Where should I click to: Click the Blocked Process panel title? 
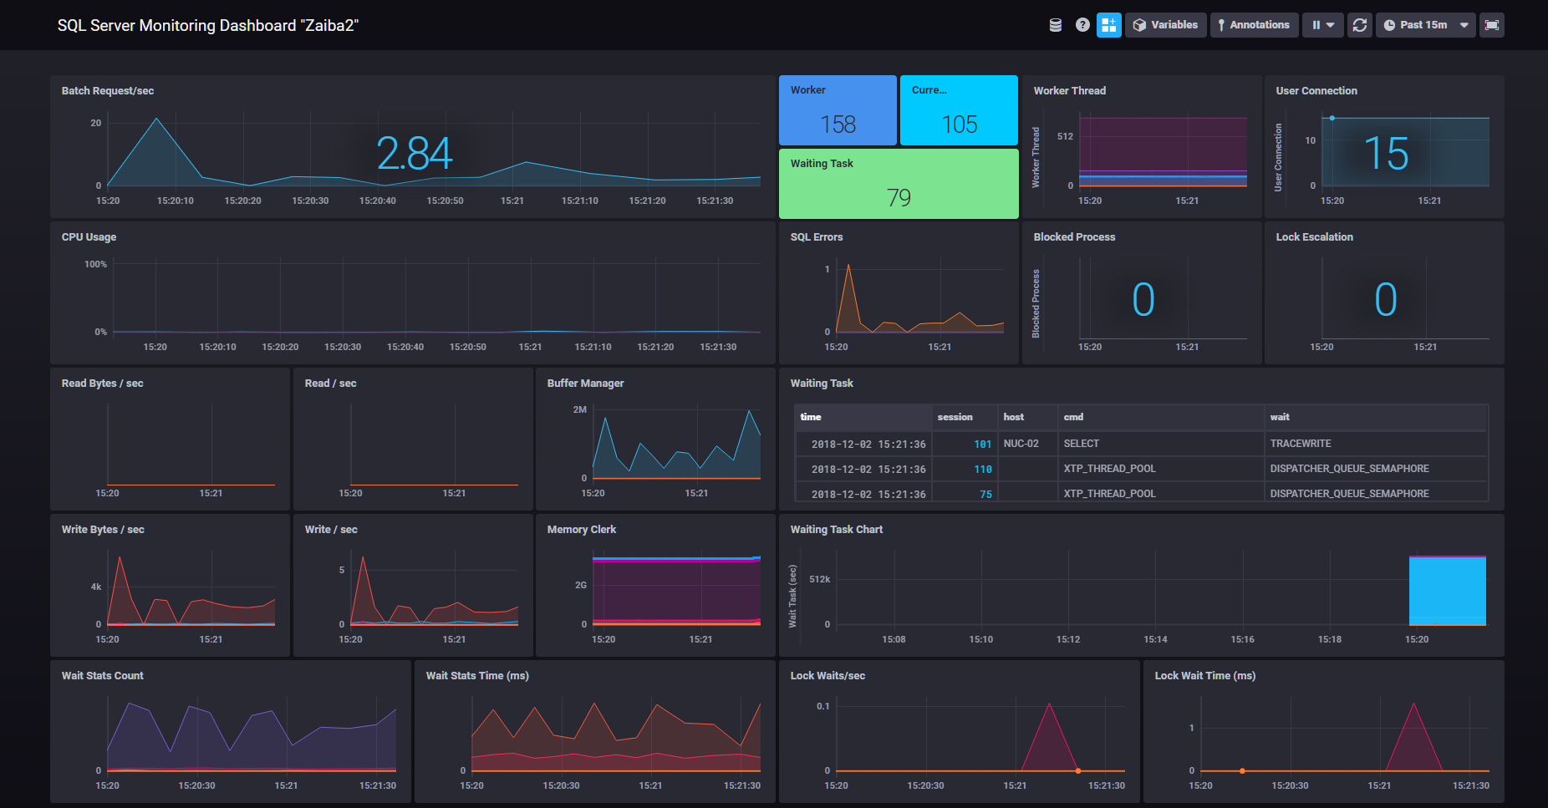tap(1074, 237)
